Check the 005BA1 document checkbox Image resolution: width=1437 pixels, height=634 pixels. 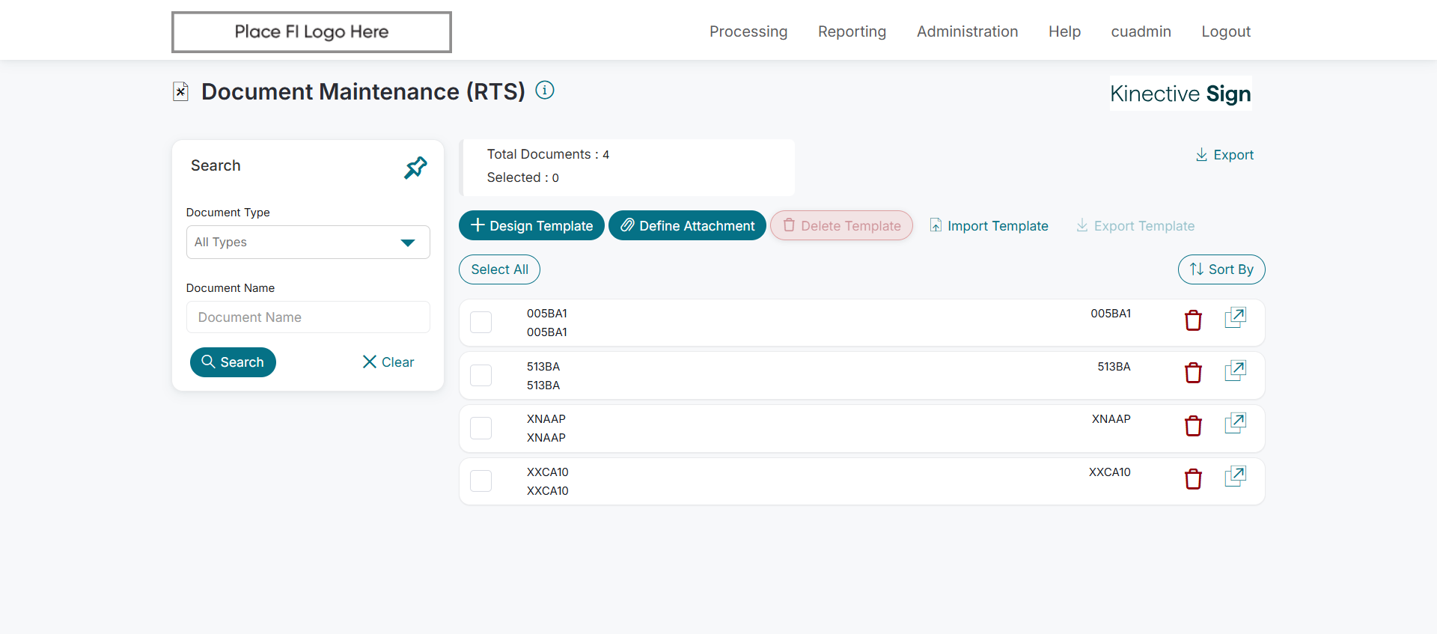480,323
